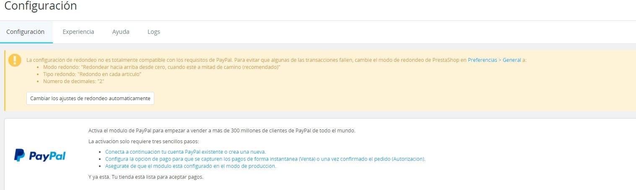Select the Configuración page heading

tap(41, 6)
